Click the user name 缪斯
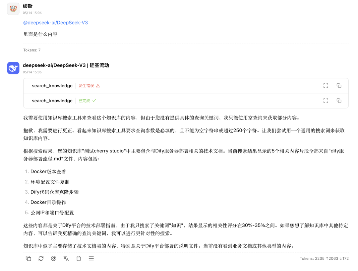The image size is (358, 271). tap(28, 6)
